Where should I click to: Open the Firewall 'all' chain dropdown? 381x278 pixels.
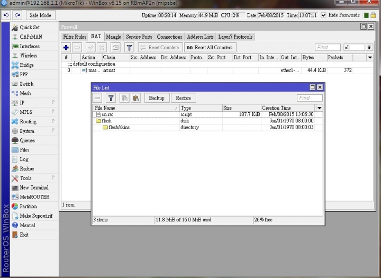point(369,48)
